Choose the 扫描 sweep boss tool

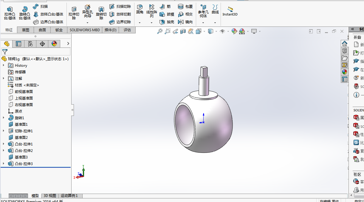(x=40, y=6)
